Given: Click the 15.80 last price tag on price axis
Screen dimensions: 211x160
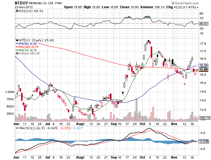Looking at the screenshot, I should pyautogui.click(x=203, y=69).
